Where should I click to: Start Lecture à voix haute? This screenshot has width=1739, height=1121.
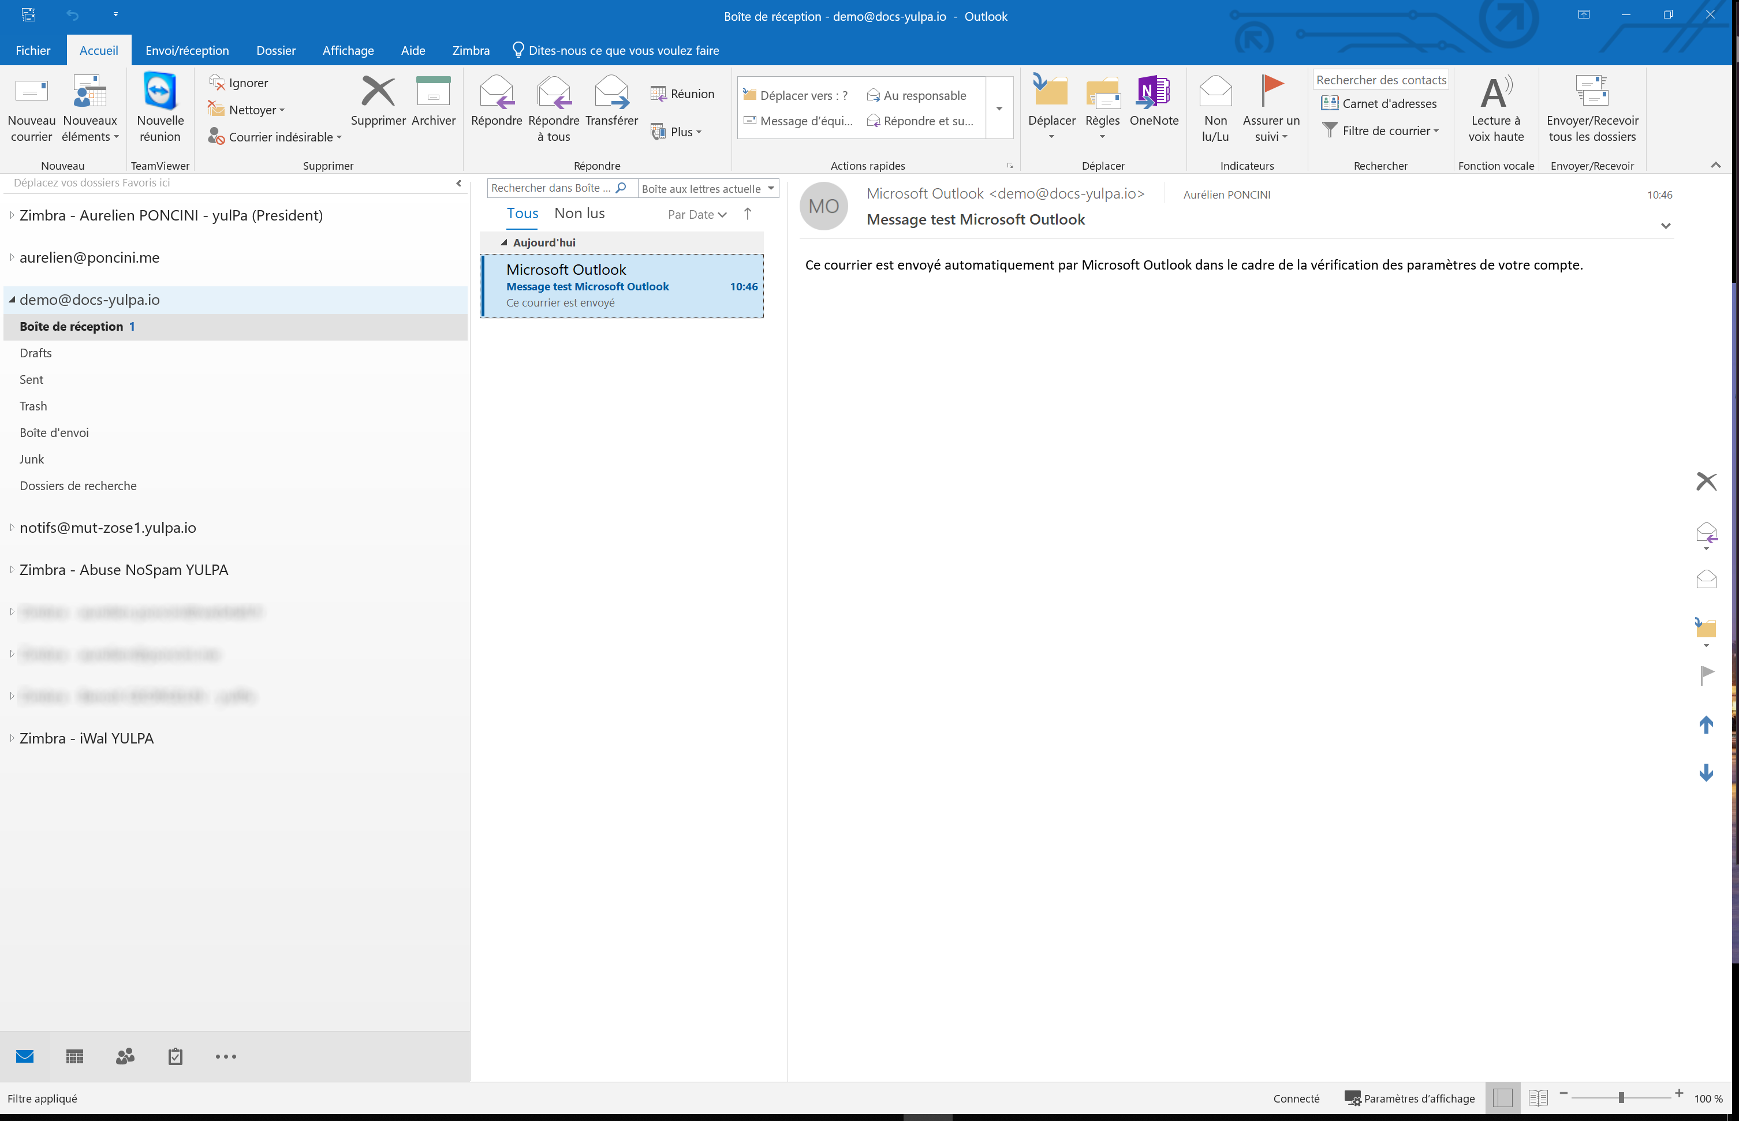pos(1495,108)
